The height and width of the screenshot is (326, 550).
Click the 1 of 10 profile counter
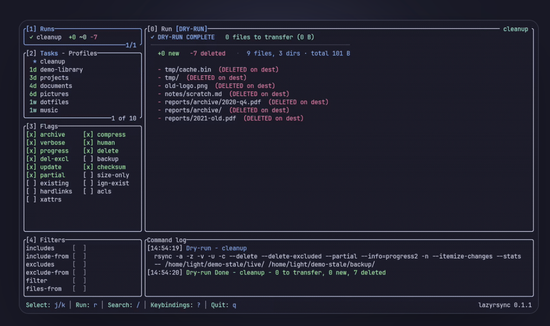(x=124, y=118)
